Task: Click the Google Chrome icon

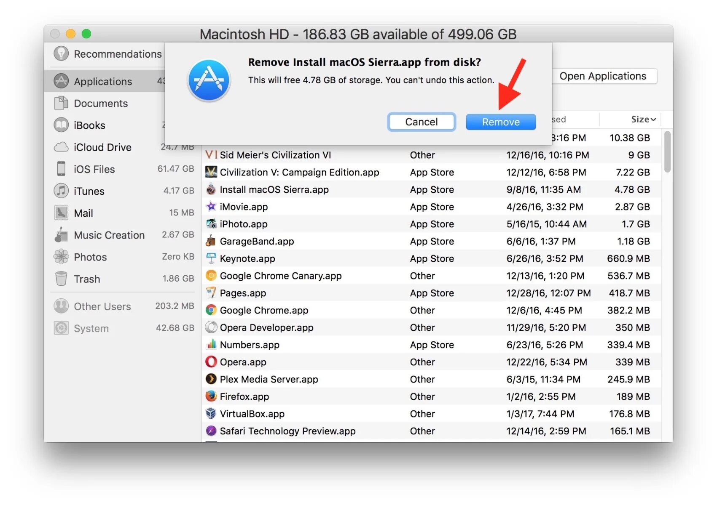Action: tap(211, 310)
